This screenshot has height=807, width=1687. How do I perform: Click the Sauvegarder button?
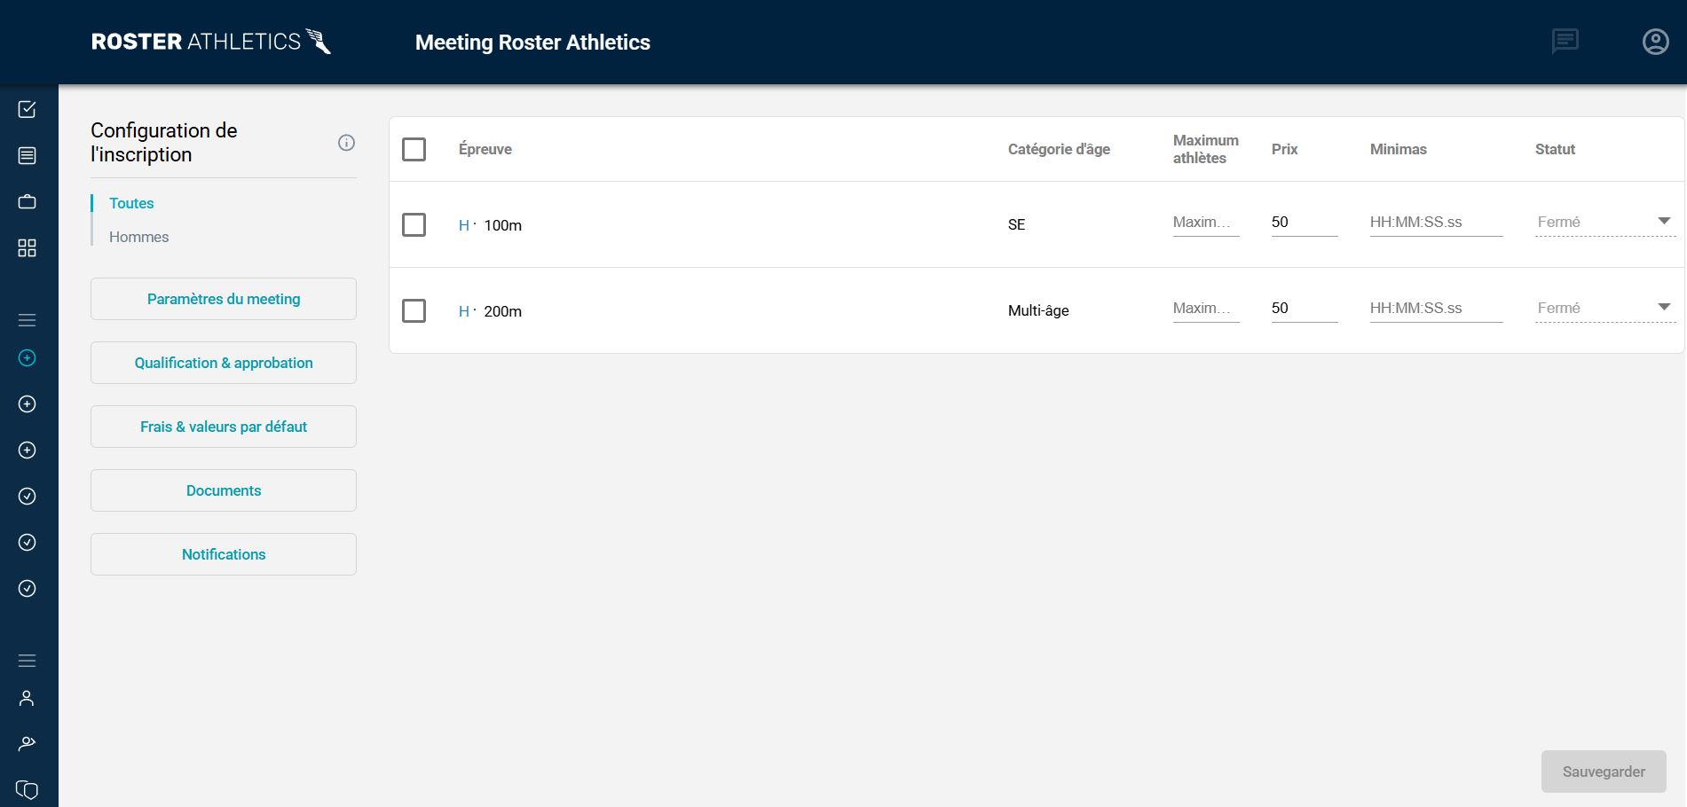(1604, 772)
